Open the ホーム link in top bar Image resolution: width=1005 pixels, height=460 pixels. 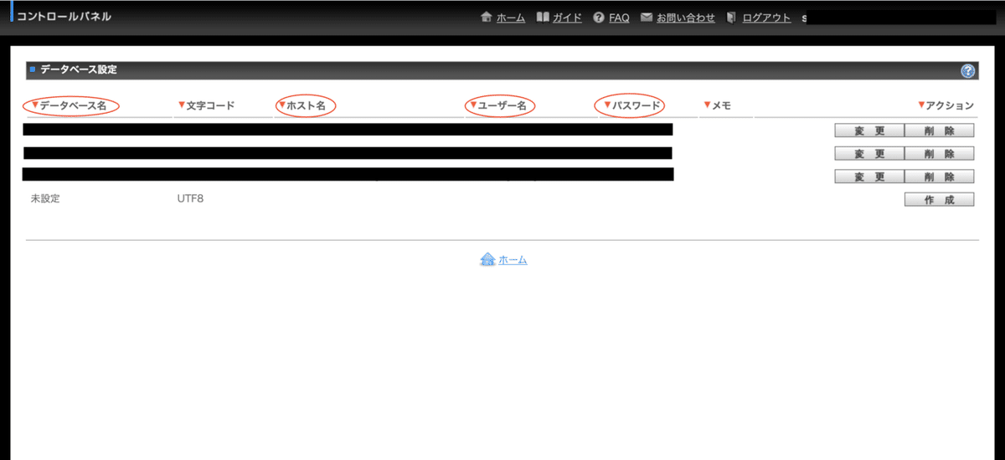pyautogui.click(x=511, y=18)
